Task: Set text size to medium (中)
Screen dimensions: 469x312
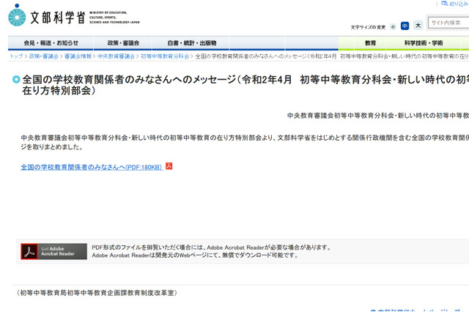Action: pos(405,26)
